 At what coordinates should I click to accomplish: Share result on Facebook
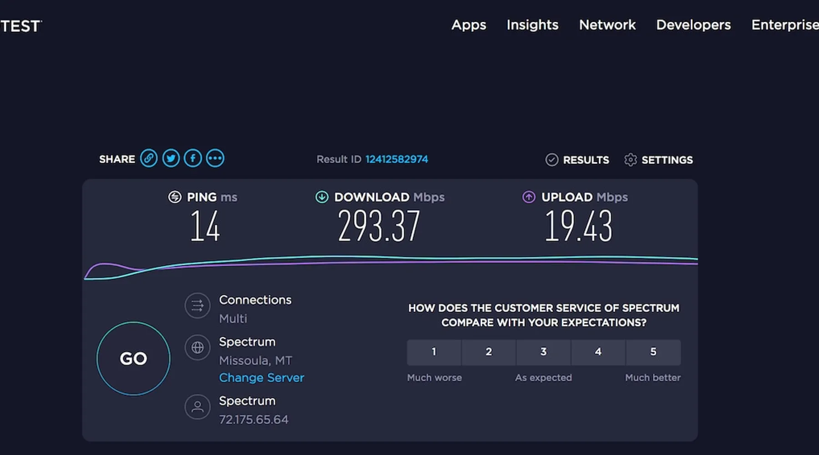[x=193, y=158]
